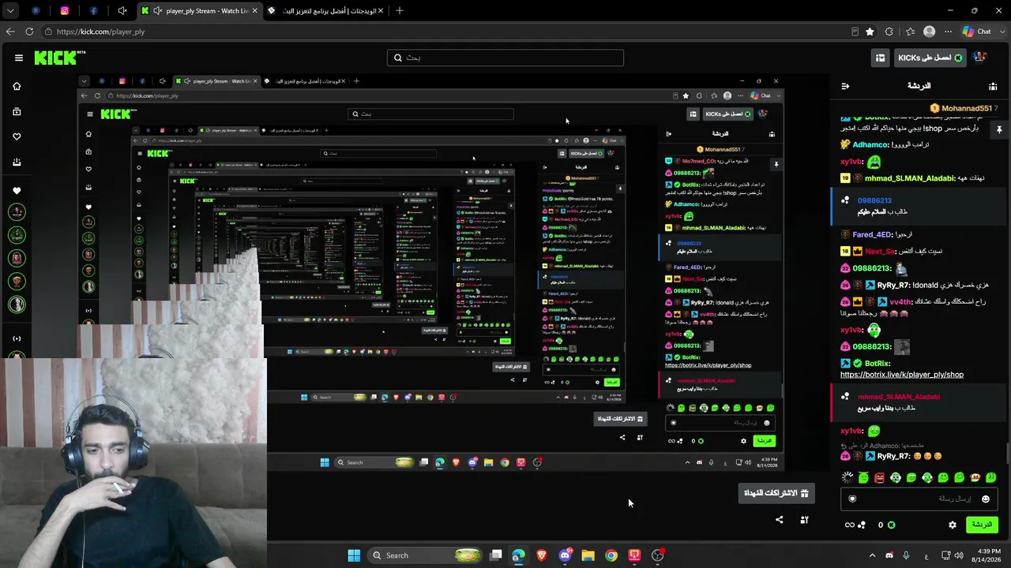The height and width of the screenshot is (568, 1011).
Task: Click the angry red emote in quick bar
Action: pos(879,477)
